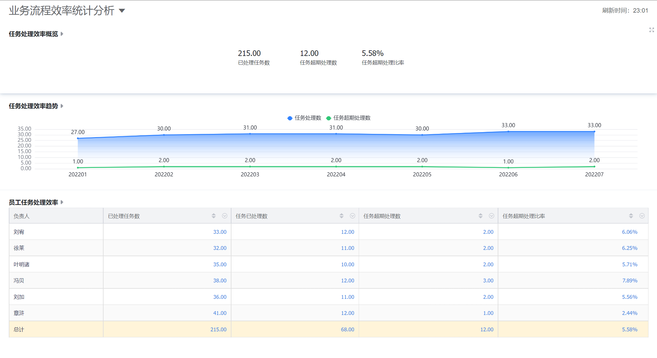
Task: Click the 5.56% ratio for 刘加
Action: 630,297
